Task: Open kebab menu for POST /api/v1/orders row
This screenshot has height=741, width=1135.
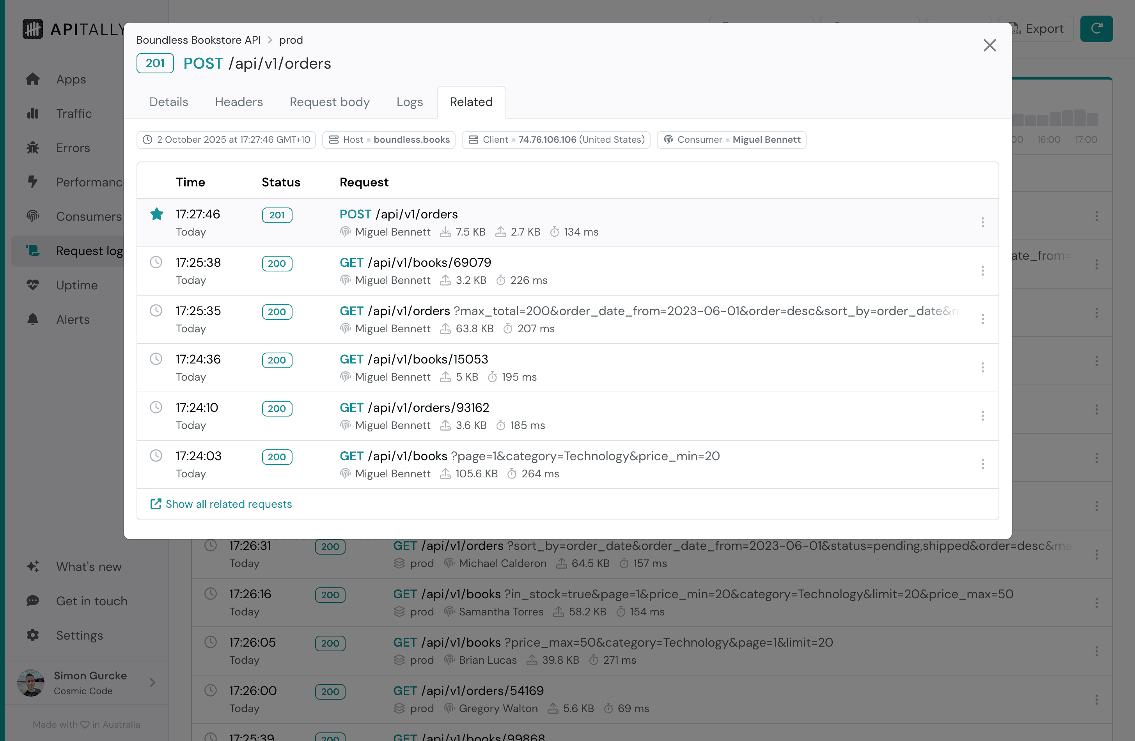Action: click(982, 223)
